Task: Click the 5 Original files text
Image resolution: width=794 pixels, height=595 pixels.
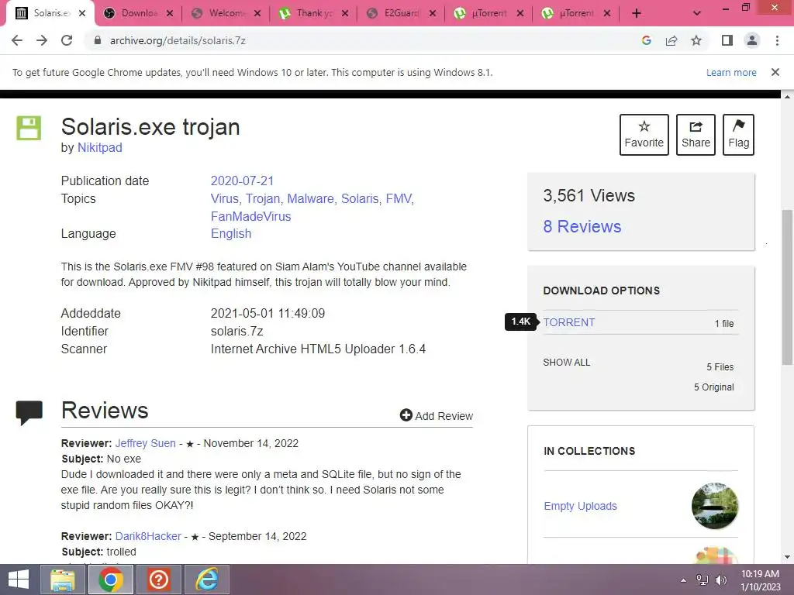Action: [x=713, y=387]
